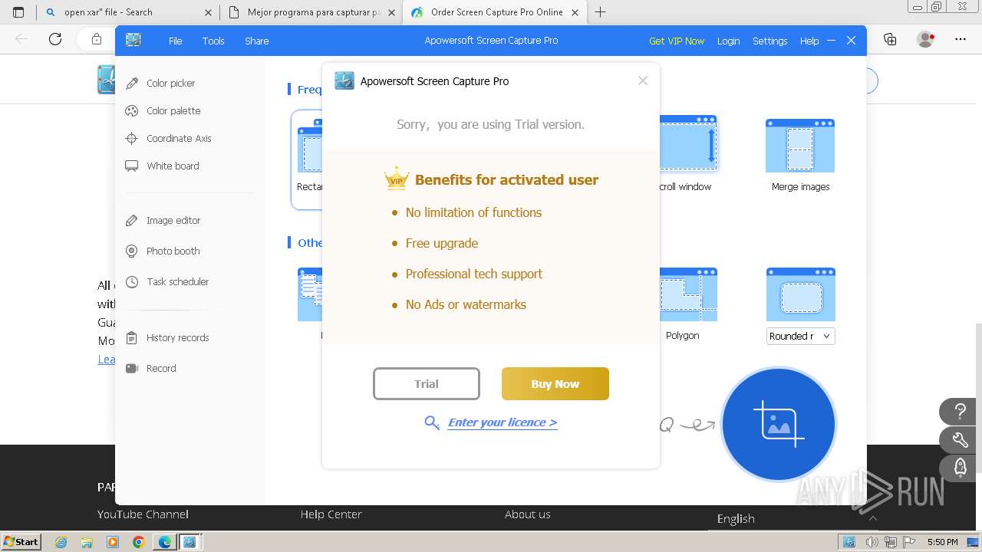Click the rocket floating button

960,467
